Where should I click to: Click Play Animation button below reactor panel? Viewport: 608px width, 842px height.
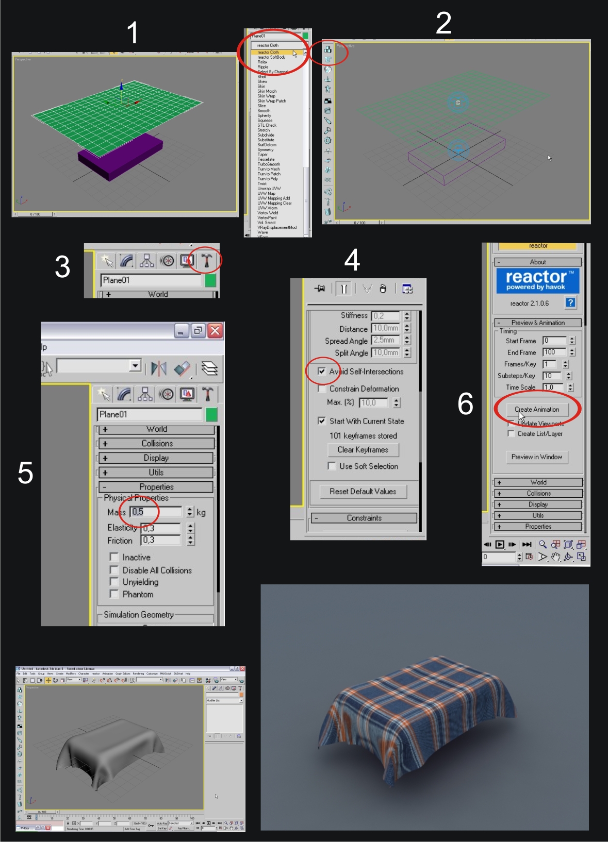click(500, 544)
